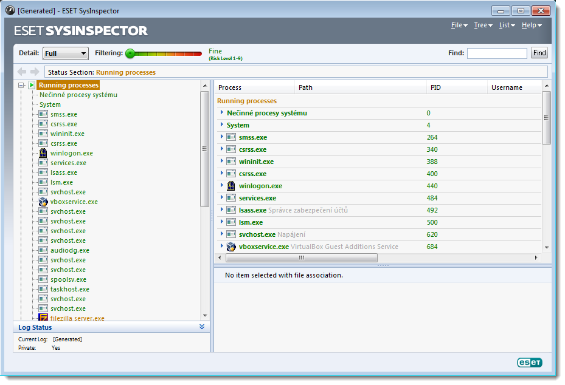Screen dimensions: 565x385
Task: Click filezilla server.exe icon in the tree
Action: (43, 318)
